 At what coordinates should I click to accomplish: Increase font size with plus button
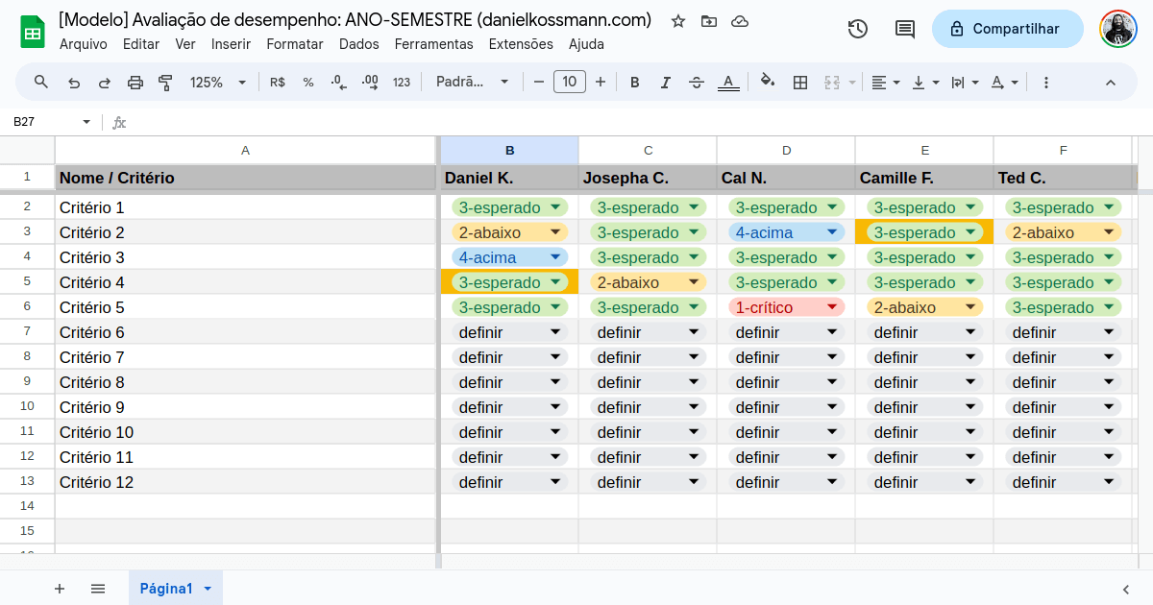point(601,83)
